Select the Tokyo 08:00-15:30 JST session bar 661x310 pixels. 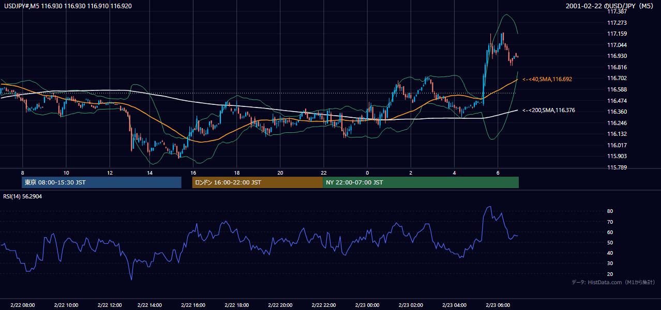102,182
